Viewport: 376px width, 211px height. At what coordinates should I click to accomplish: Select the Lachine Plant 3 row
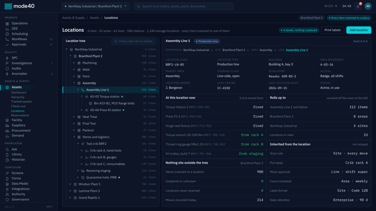(111, 191)
